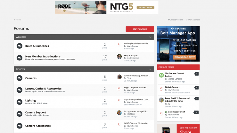This screenshot has height=133, width=237.
Task: Open the Rode NTG5 banner advertisement
Action: coord(106,7)
